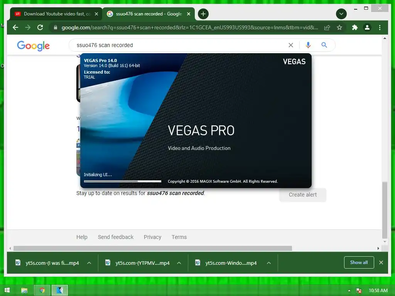
Task: Open the Privacy footer link
Action: point(152,237)
